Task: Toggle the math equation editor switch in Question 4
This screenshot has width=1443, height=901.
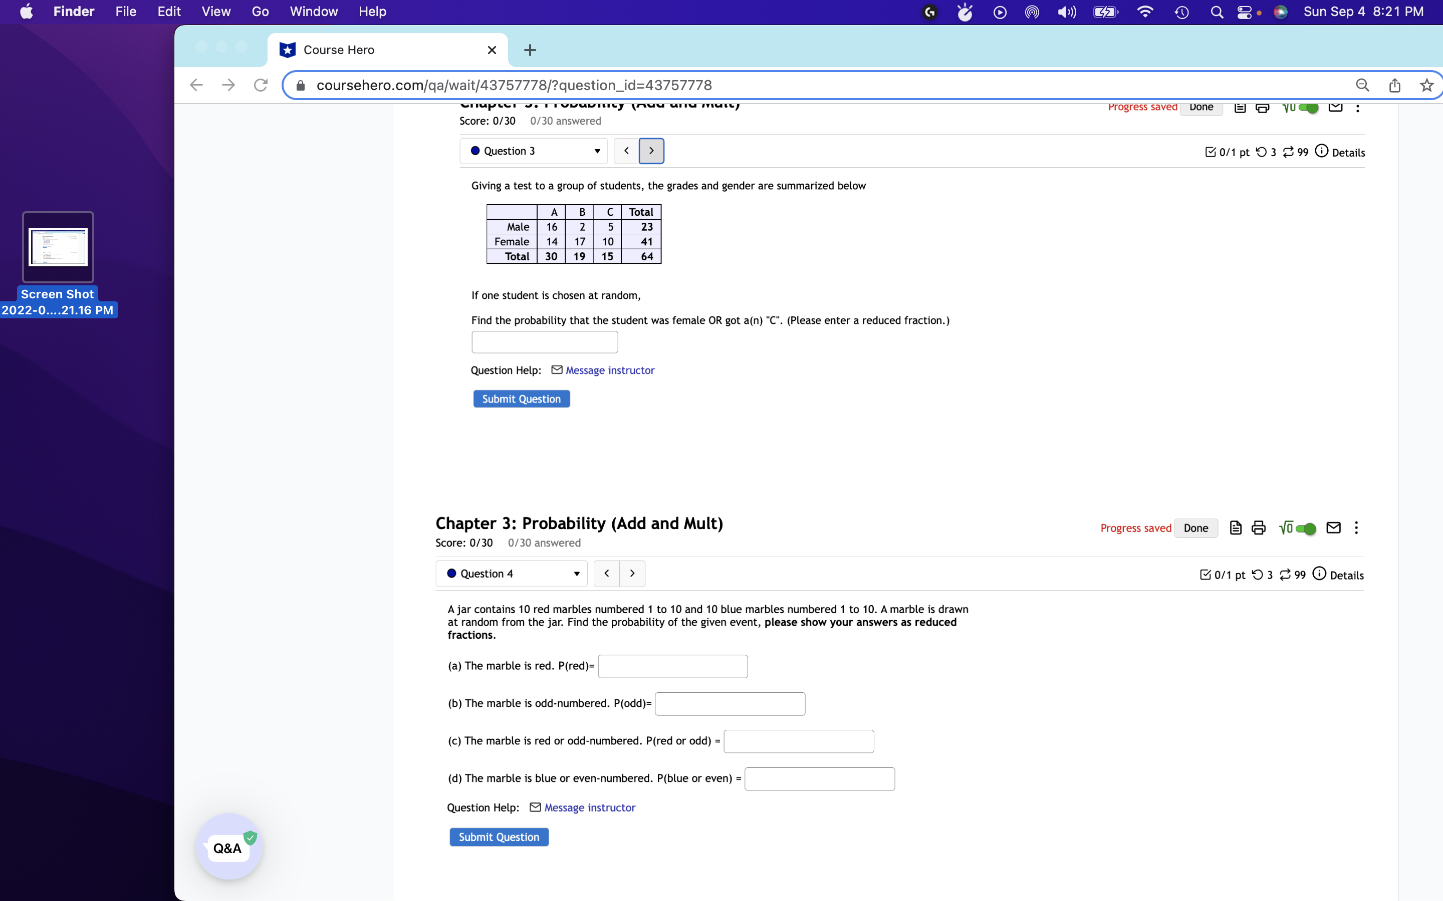Action: pos(1305,529)
